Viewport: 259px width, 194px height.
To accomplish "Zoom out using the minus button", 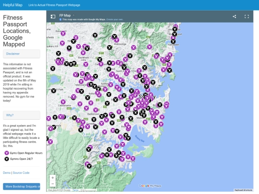I will point(53,183).
